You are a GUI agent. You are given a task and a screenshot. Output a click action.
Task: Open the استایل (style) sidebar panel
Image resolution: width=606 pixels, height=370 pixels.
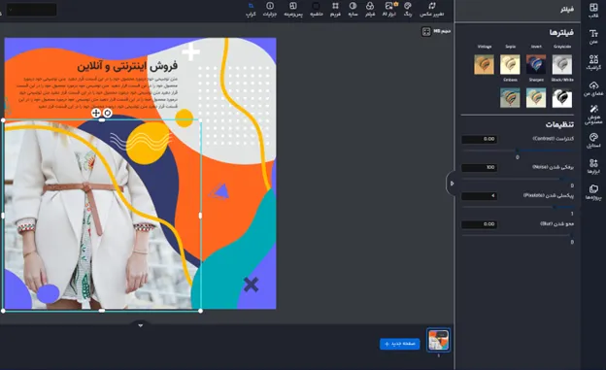[593, 141]
